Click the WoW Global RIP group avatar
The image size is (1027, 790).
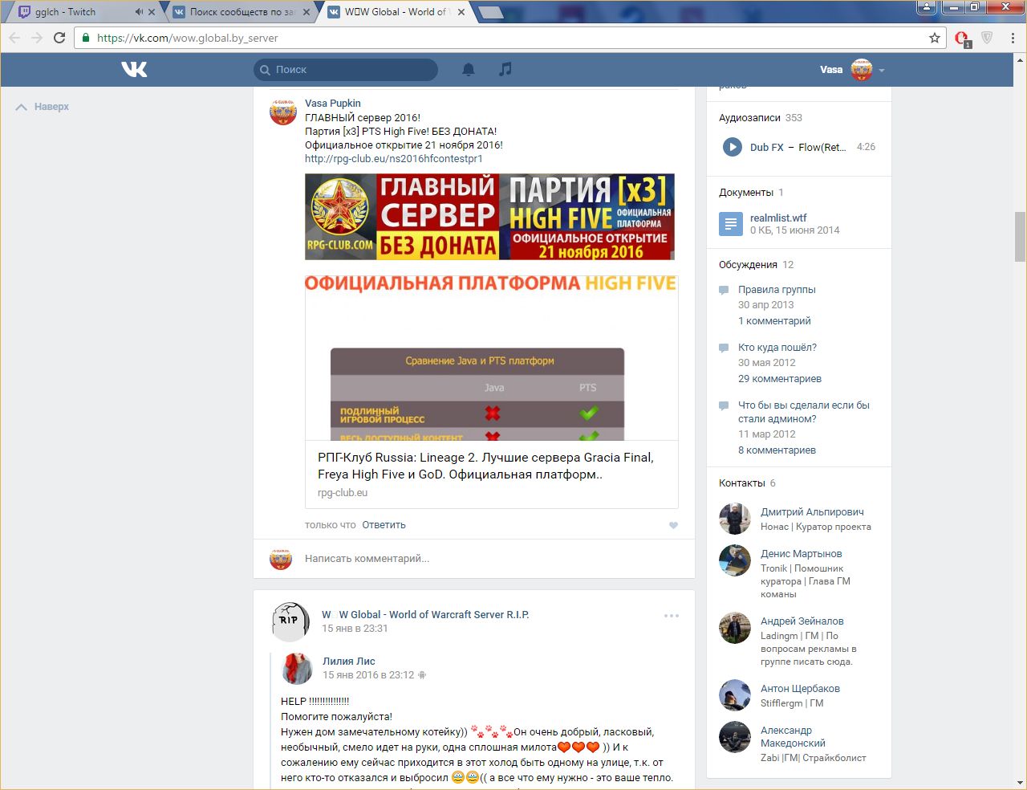(x=290, y=621)
